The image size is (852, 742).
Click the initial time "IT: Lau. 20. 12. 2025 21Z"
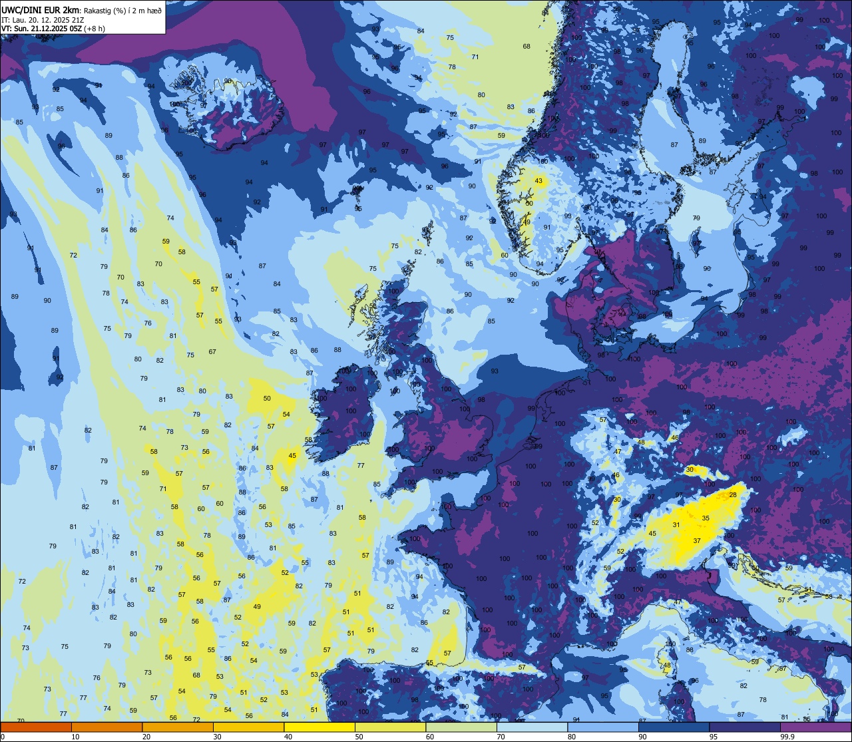(44, 20)
